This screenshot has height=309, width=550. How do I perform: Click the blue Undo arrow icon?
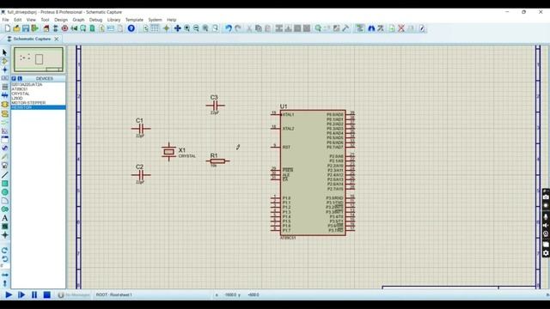click(x=229, y=28)
